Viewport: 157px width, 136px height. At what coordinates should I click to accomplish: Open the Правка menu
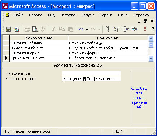pyautogui.click(x=36, y=15)
